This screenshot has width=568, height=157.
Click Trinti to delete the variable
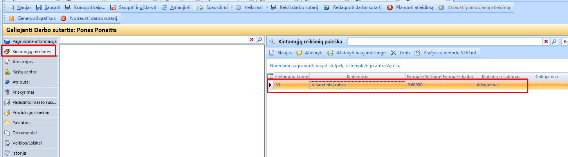pyautogui.click(x=400, y=53)
